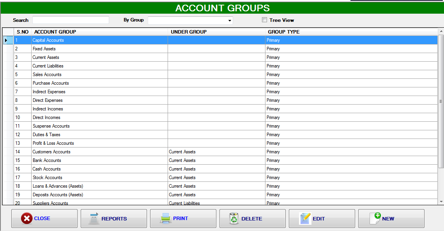Select the Fixed Assets row
The width and height of the screenshot is (444, 231).
97,49
